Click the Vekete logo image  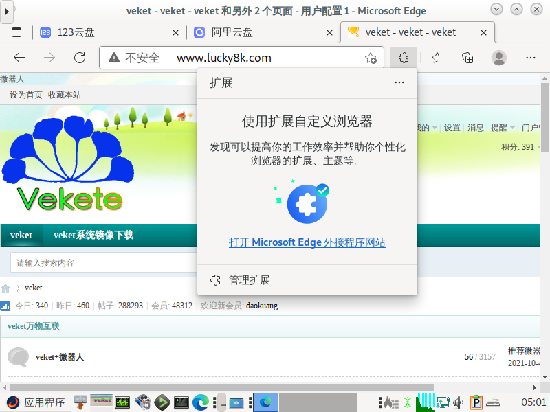[x=67, y=163]
